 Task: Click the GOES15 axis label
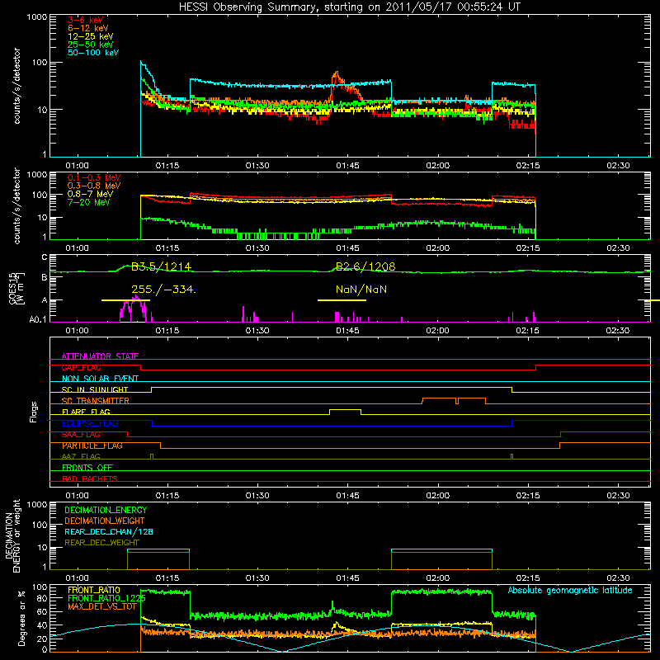[x=16, y=288]
